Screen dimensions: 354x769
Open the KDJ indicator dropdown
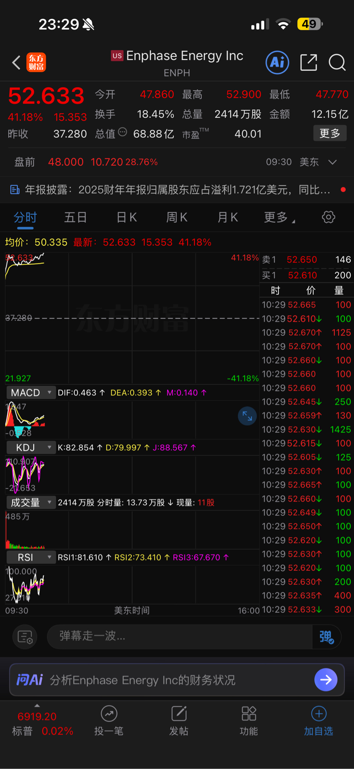tap(31, 448)
